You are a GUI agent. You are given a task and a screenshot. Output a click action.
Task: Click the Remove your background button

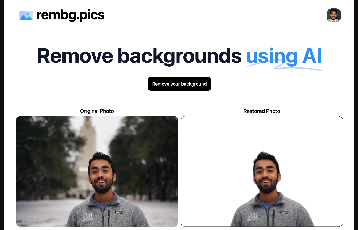click(179, 84)
